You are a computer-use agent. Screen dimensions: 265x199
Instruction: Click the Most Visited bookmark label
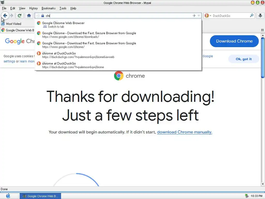pos(14,24)
